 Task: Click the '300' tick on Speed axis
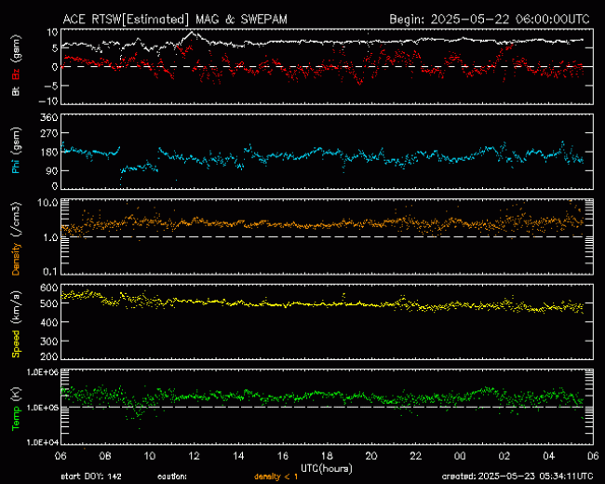click(49, 342)
